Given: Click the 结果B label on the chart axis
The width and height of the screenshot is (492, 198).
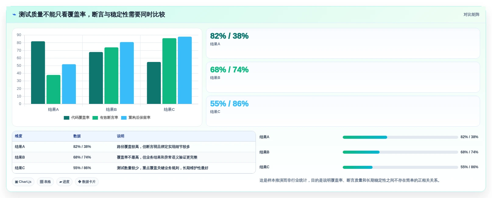Looking at the screenshot, I should pyautogui.click(x=111, y=110).
